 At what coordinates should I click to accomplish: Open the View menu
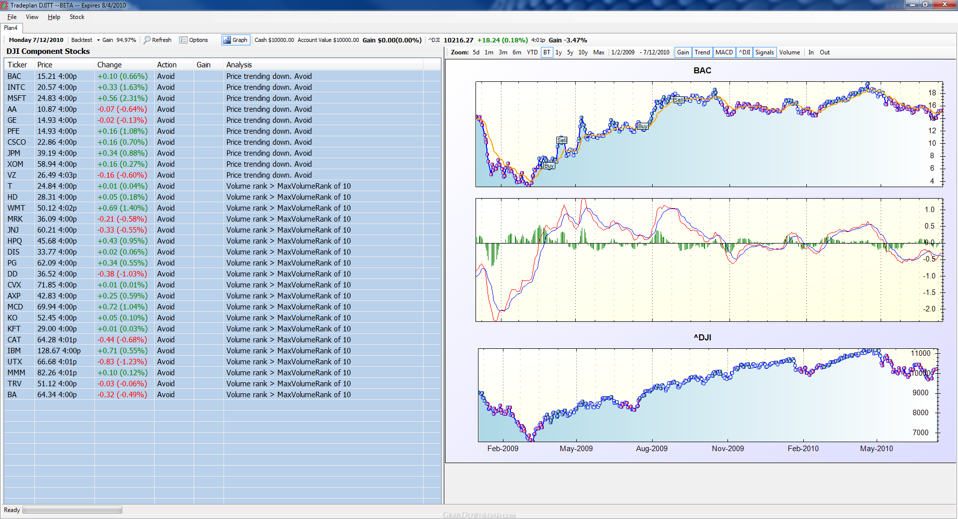(x=32, y=17)
